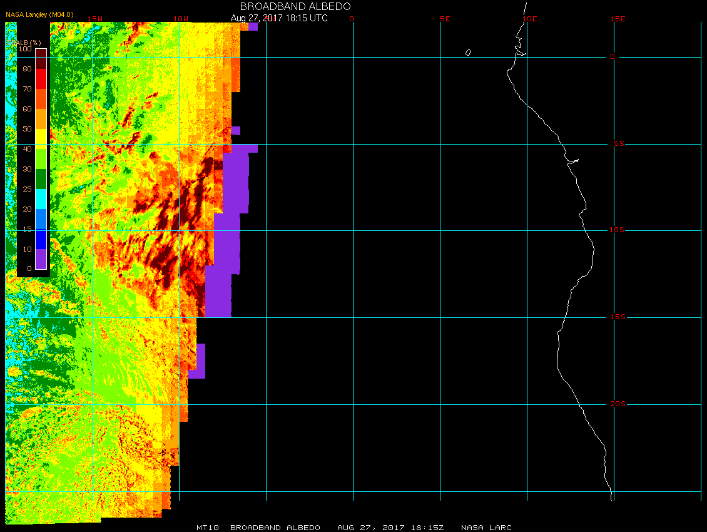Click the 5S latitude label
The image size is (707, 532).
619,143
